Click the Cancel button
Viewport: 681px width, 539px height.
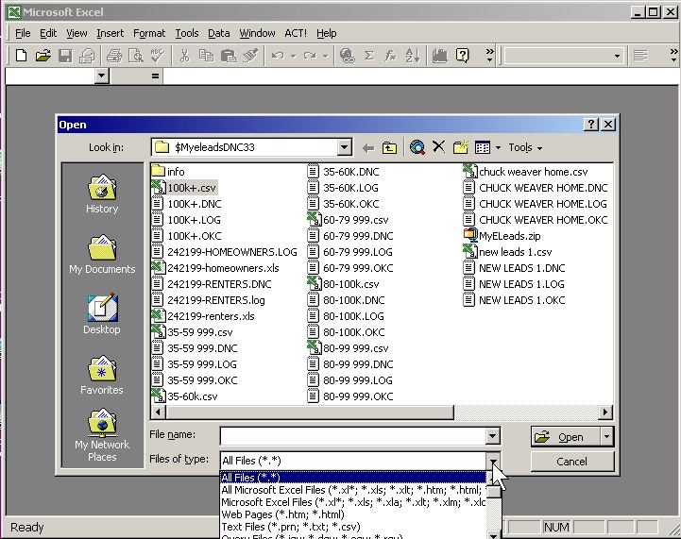(x=572, y=462)
